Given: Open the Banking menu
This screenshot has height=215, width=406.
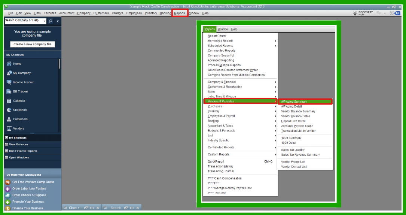Looking at the screenshot, I should [165, 13].
